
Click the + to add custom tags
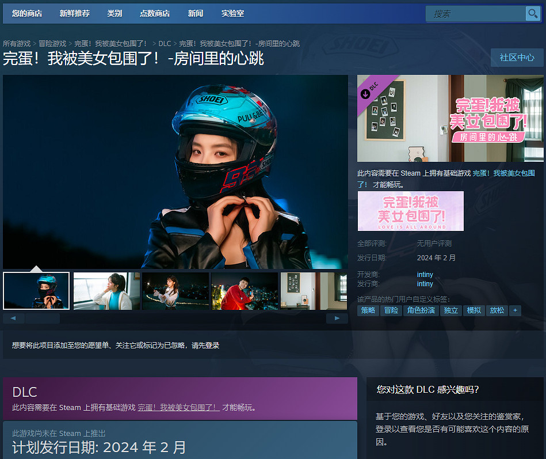[x=515, y=310]
